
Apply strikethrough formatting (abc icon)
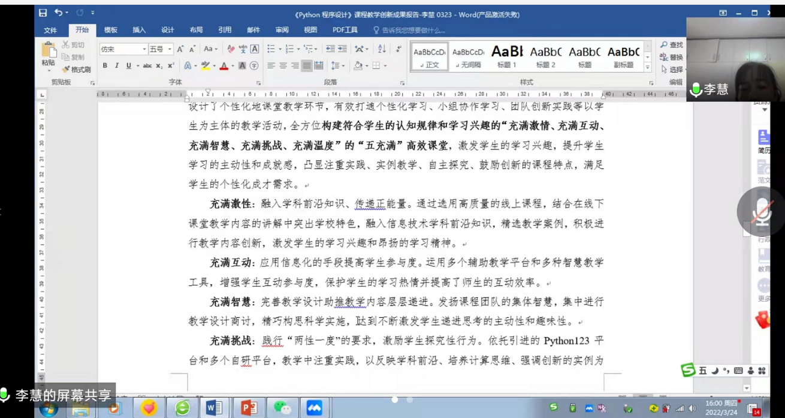click(147, 65)
